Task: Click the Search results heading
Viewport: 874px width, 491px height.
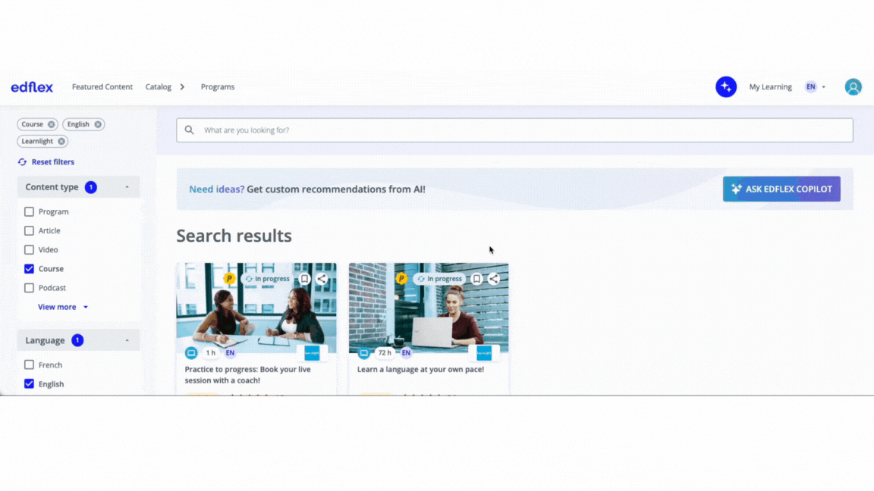Action: click(x=234, y=236)
